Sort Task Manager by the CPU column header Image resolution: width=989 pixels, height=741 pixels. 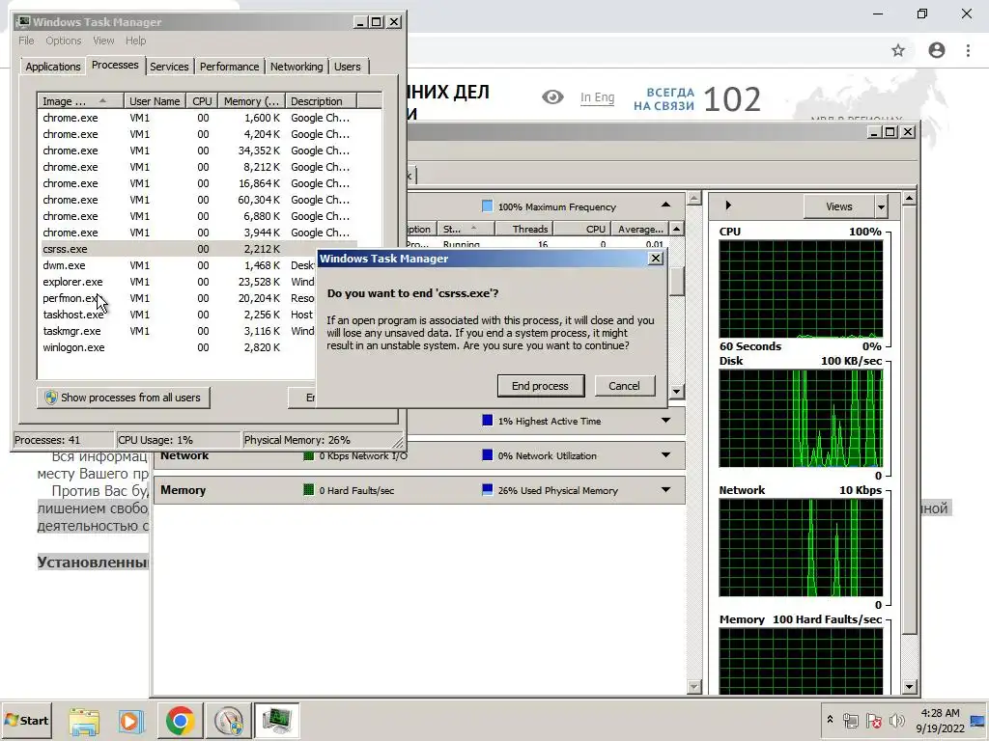point(202,100)
